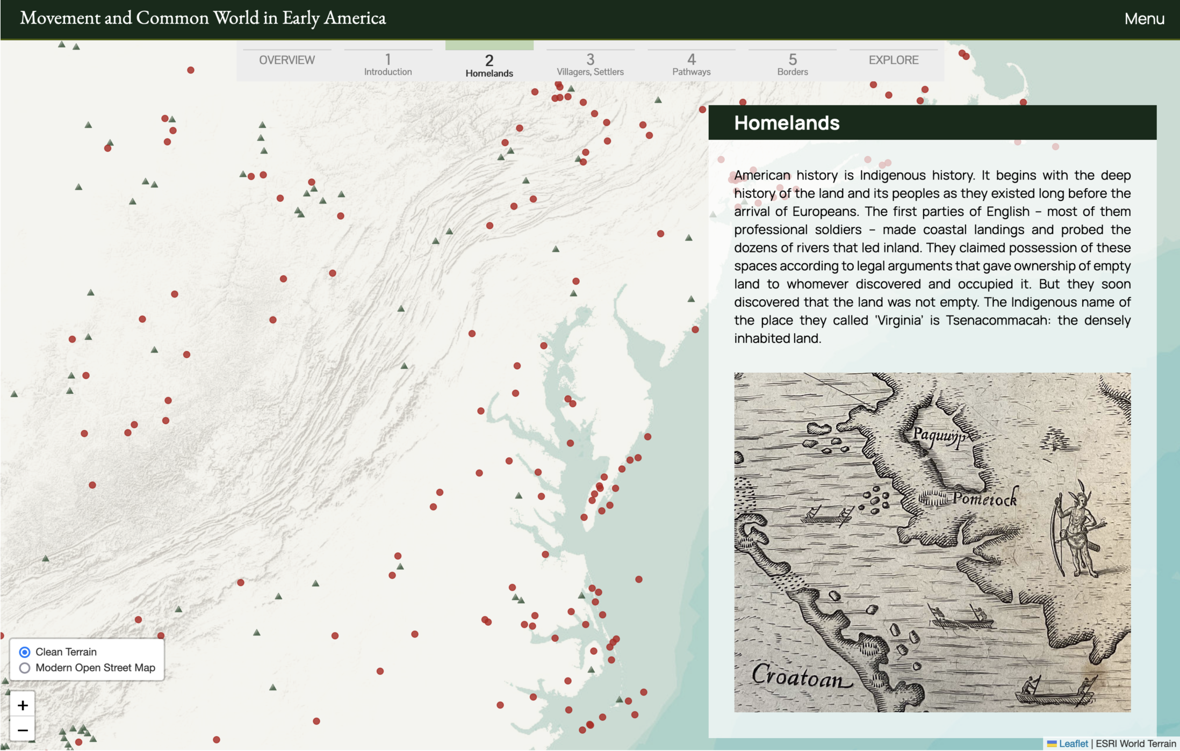Click the site title Movement and Common World

(203, 18)
